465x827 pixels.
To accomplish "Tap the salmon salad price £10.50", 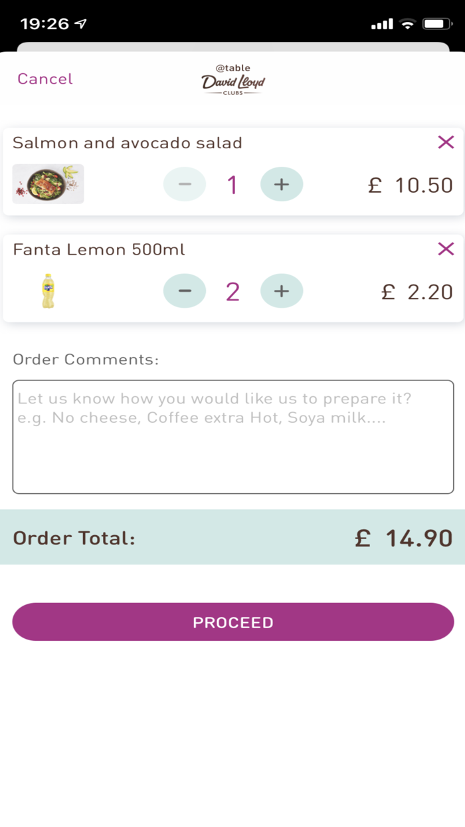I will pyautogui.click(x=411, y=185).
